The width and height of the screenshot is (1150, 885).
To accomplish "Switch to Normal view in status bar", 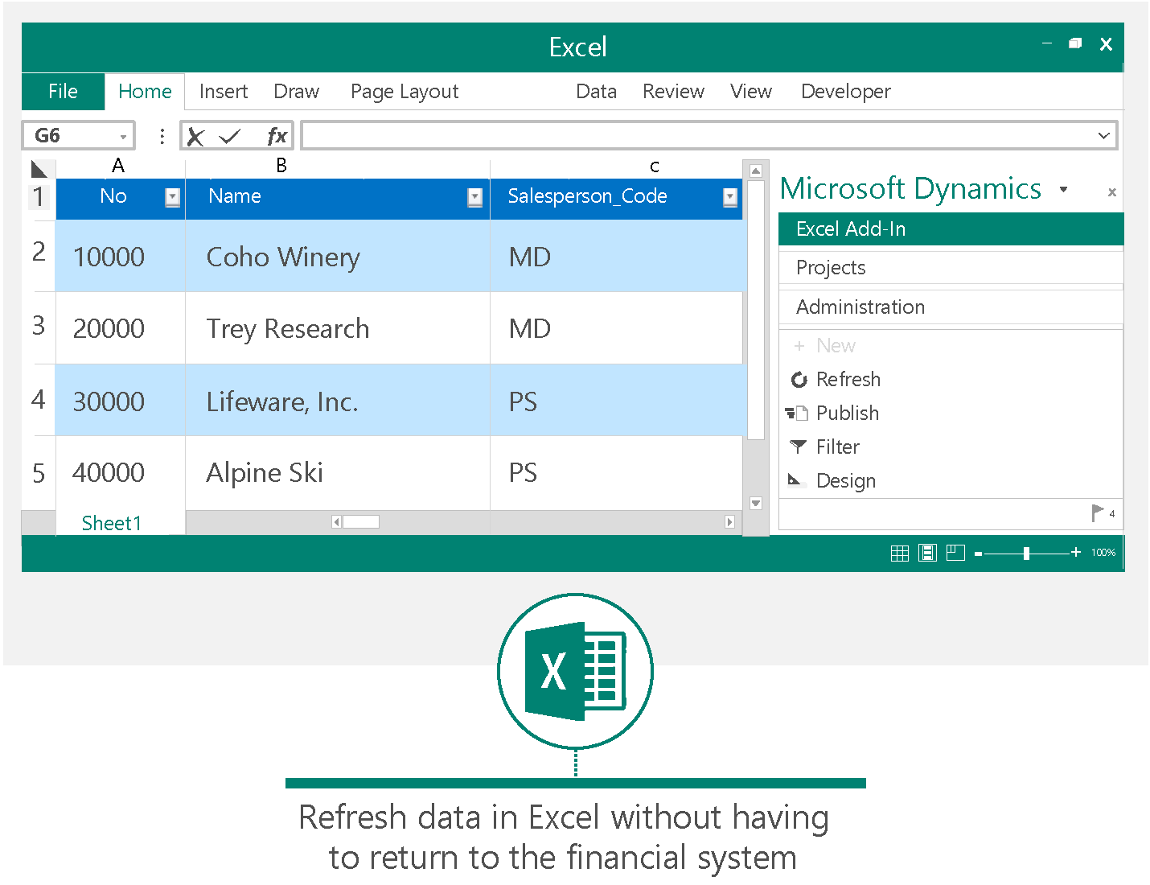I will pos(899,553).
